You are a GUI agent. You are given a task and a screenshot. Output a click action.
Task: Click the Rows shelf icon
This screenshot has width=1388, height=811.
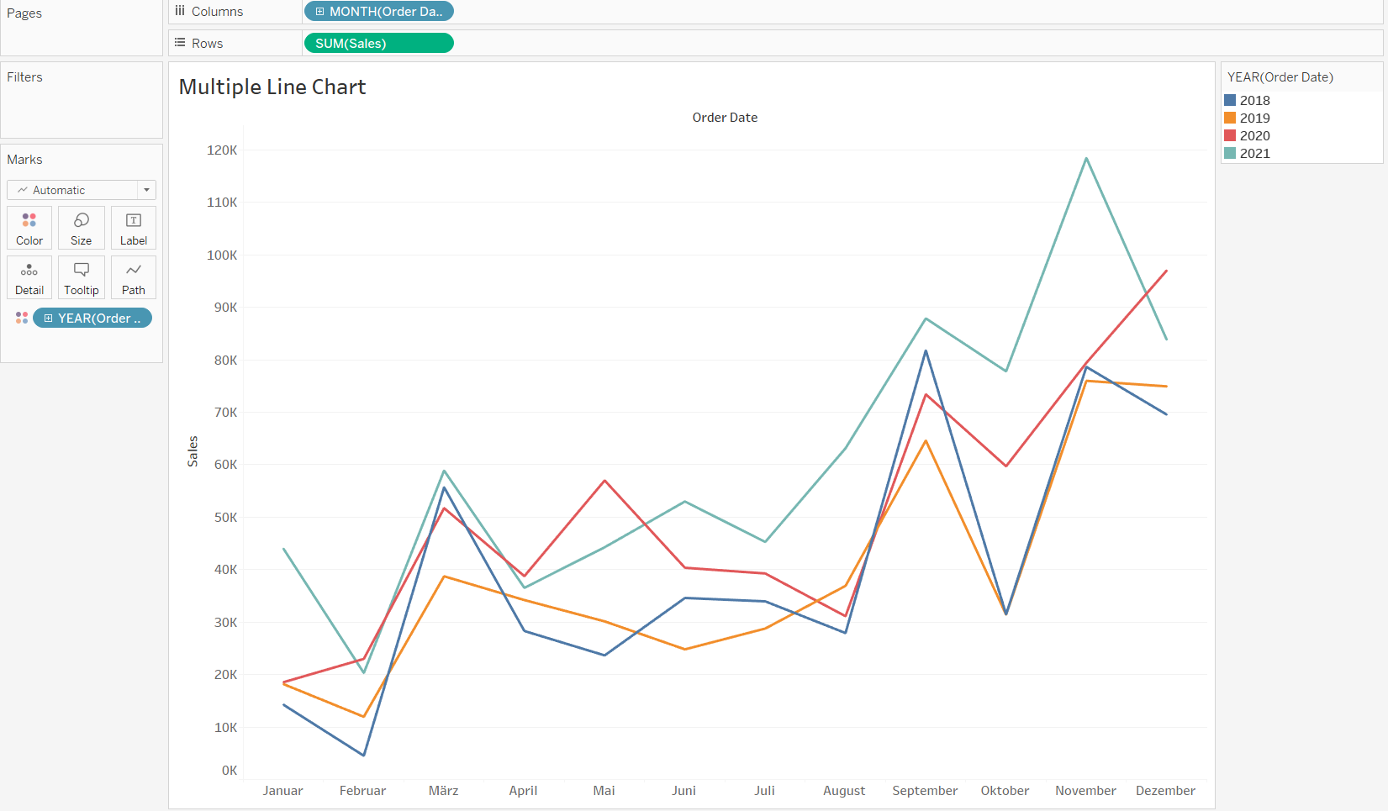[x=180, y=42]
